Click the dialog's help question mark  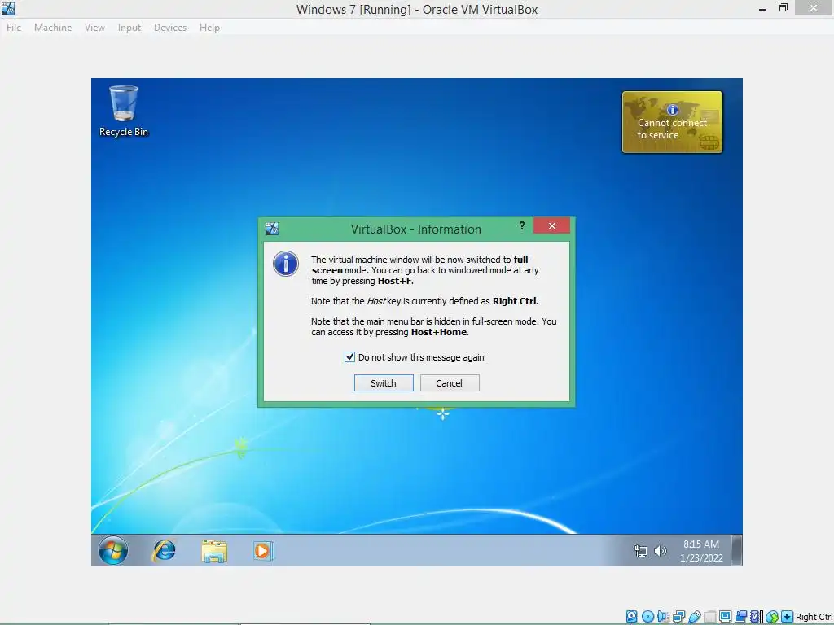(x=522, y=226)
